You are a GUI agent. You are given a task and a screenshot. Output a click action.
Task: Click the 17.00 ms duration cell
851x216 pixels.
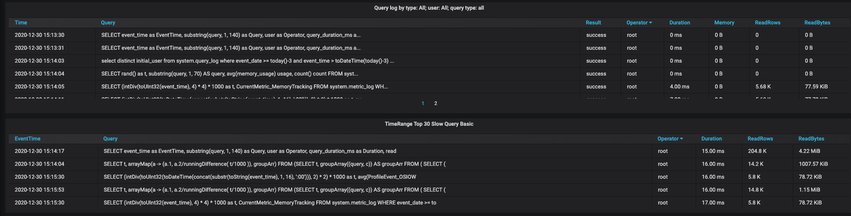click(x=713, y=203)
